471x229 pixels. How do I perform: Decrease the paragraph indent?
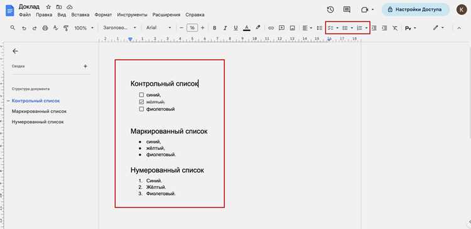click(374, 28)
